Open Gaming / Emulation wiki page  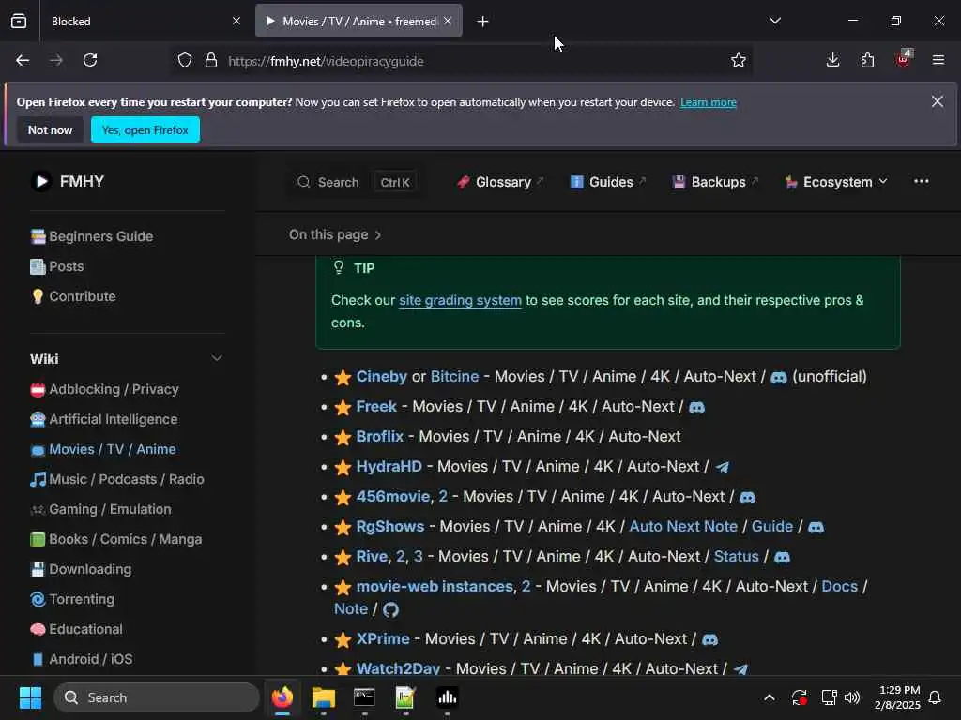pyautogui.click(x=101, y=509)
